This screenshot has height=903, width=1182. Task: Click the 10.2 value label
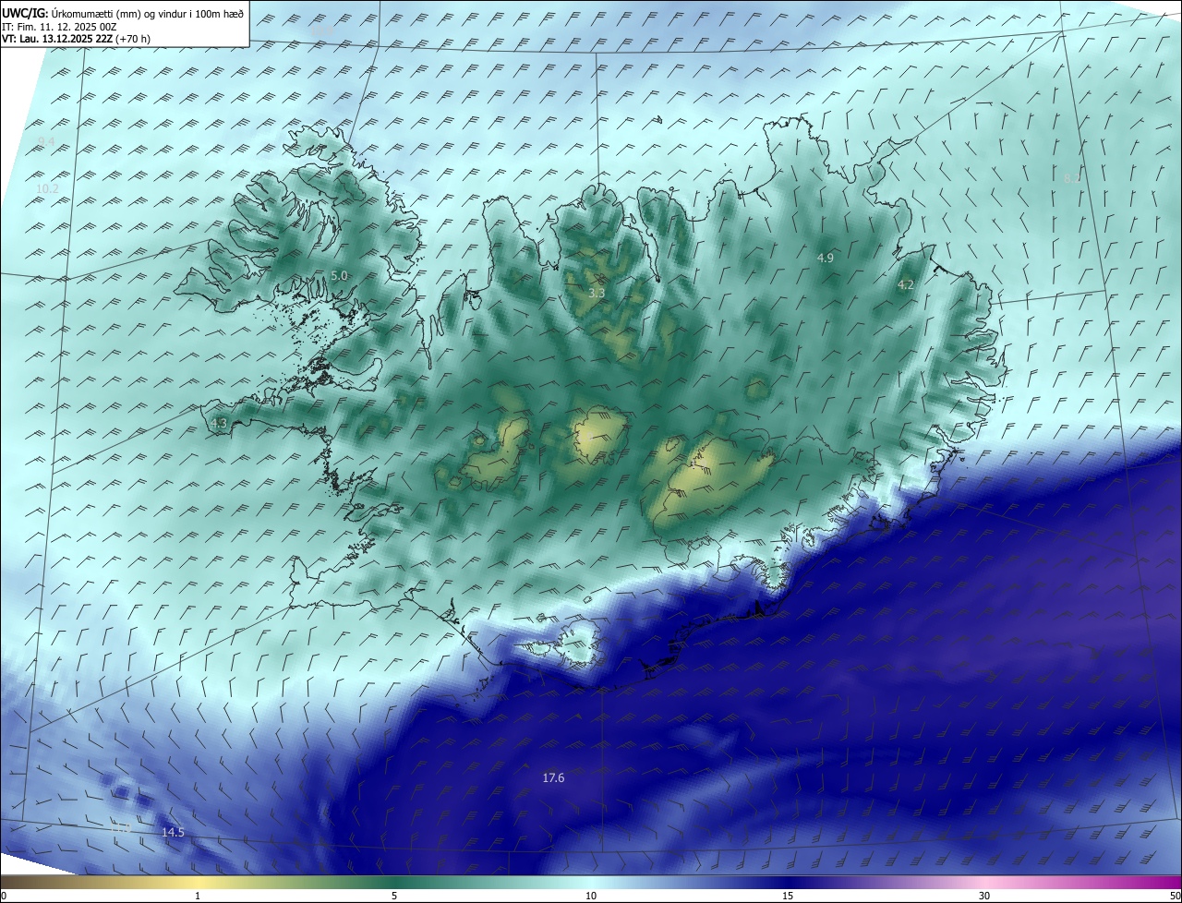[47, 189]
